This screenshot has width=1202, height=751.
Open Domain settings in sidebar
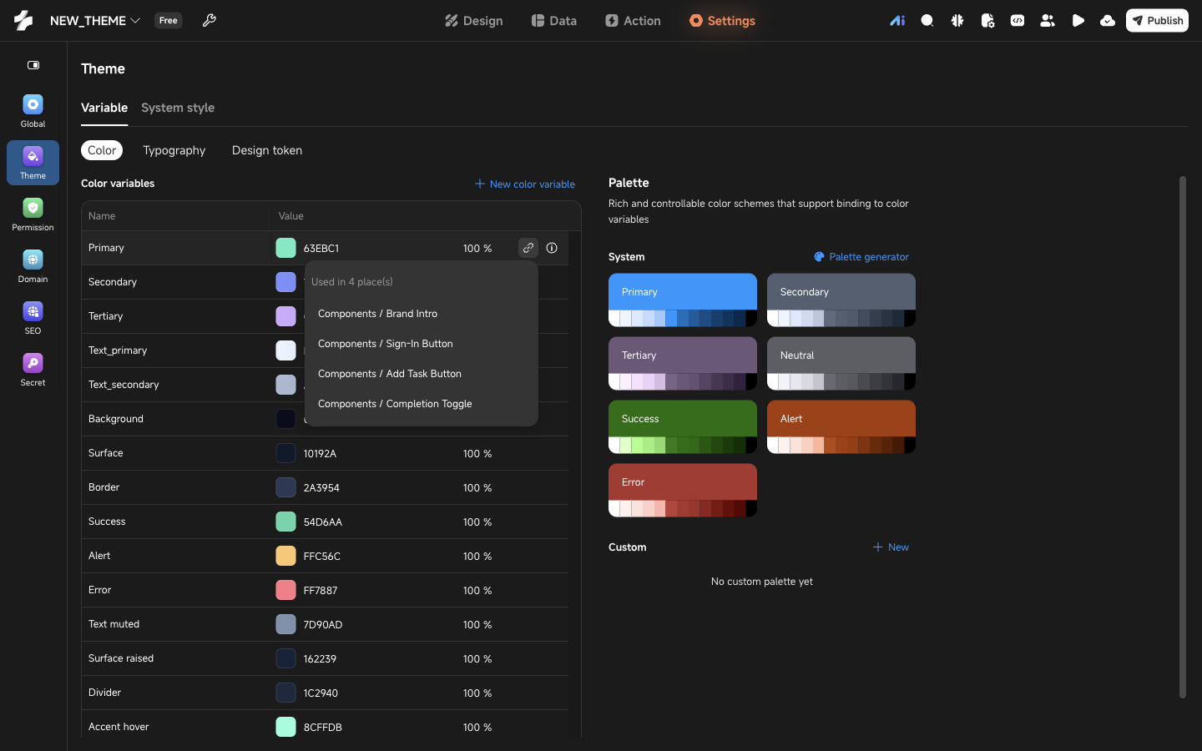coord(33,266)
